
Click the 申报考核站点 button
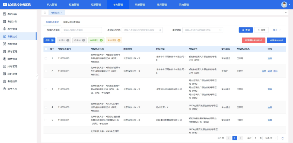(276, 40)
